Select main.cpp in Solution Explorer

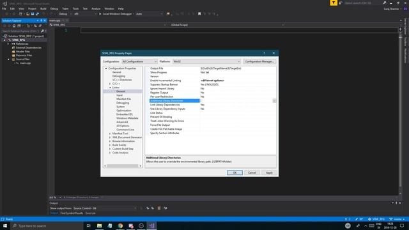click(x=26, y=63)
